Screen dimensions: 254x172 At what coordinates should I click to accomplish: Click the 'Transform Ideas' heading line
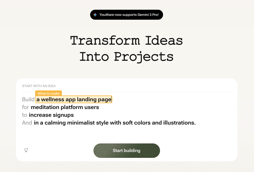[x=126, y=41]
